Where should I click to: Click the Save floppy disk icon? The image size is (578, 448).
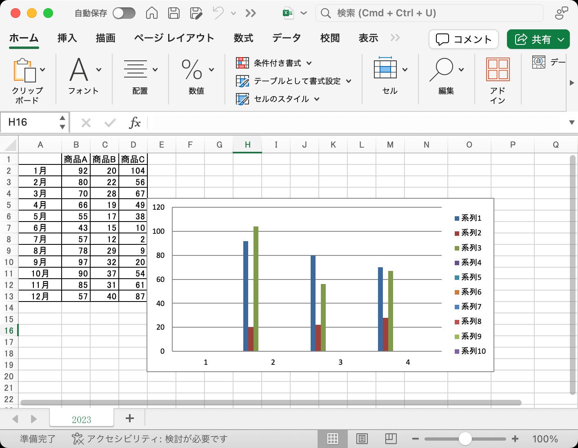tap(174, 13)
